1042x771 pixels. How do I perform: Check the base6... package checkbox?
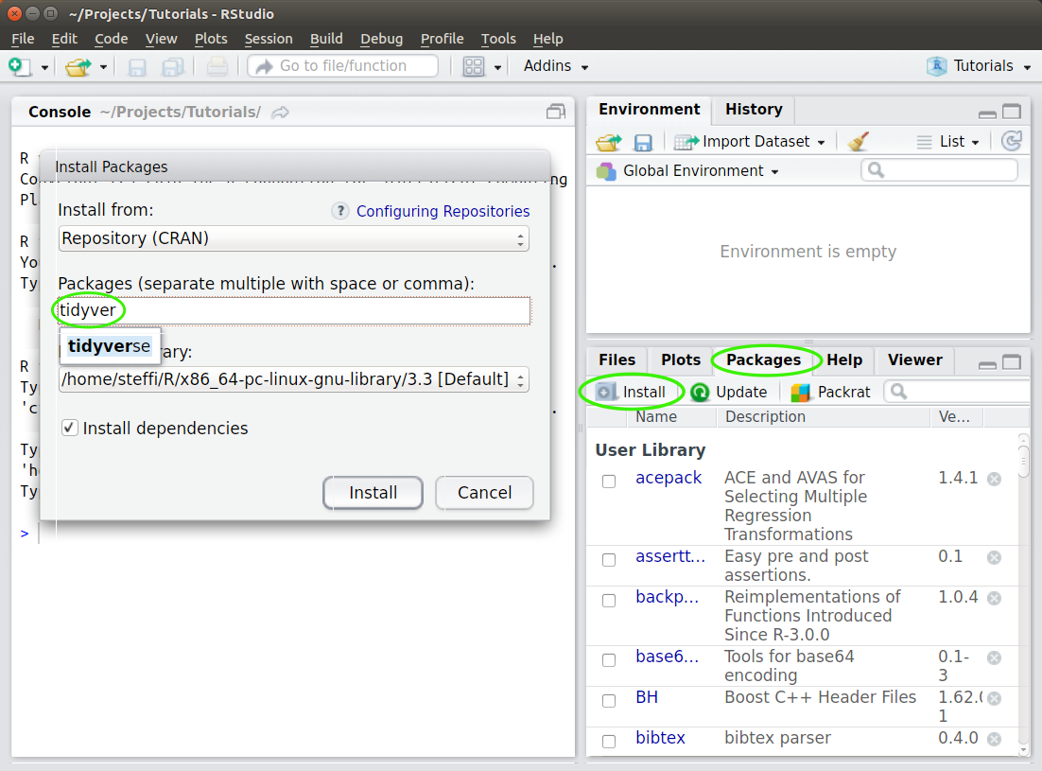coord(609,660)
